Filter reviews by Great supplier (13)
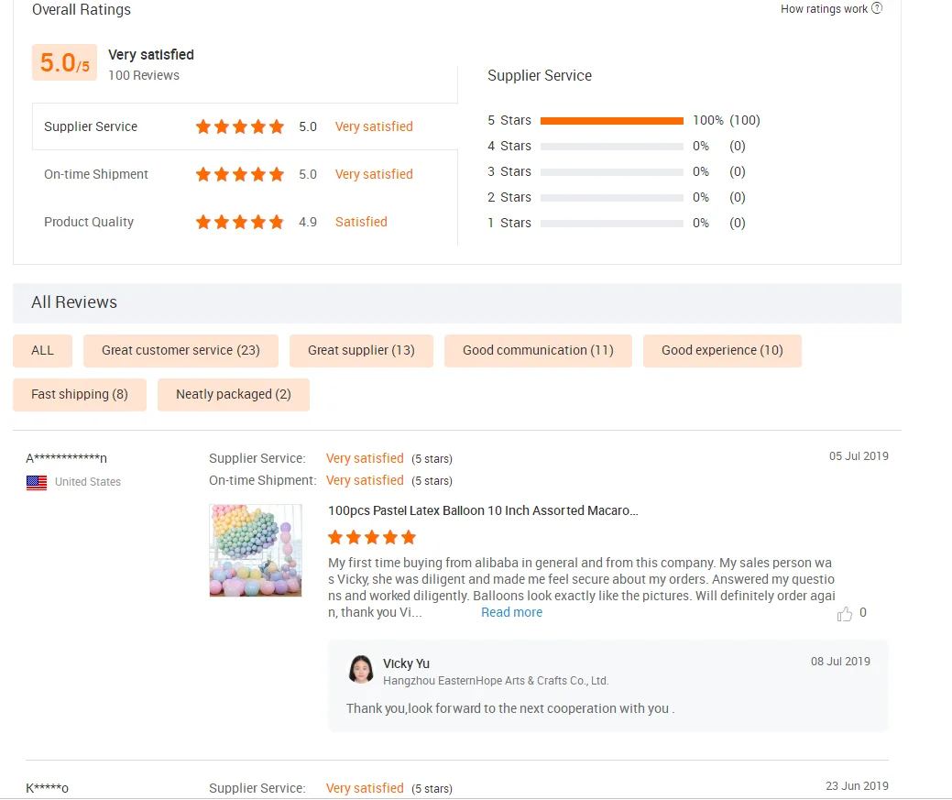 (x=361, y=350)
